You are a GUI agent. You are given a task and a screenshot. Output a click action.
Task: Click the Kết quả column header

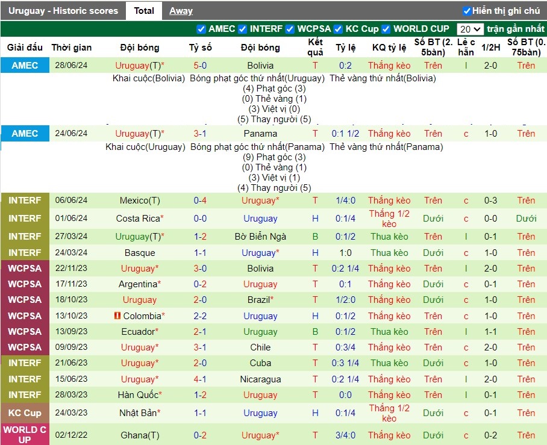[315, 47]
